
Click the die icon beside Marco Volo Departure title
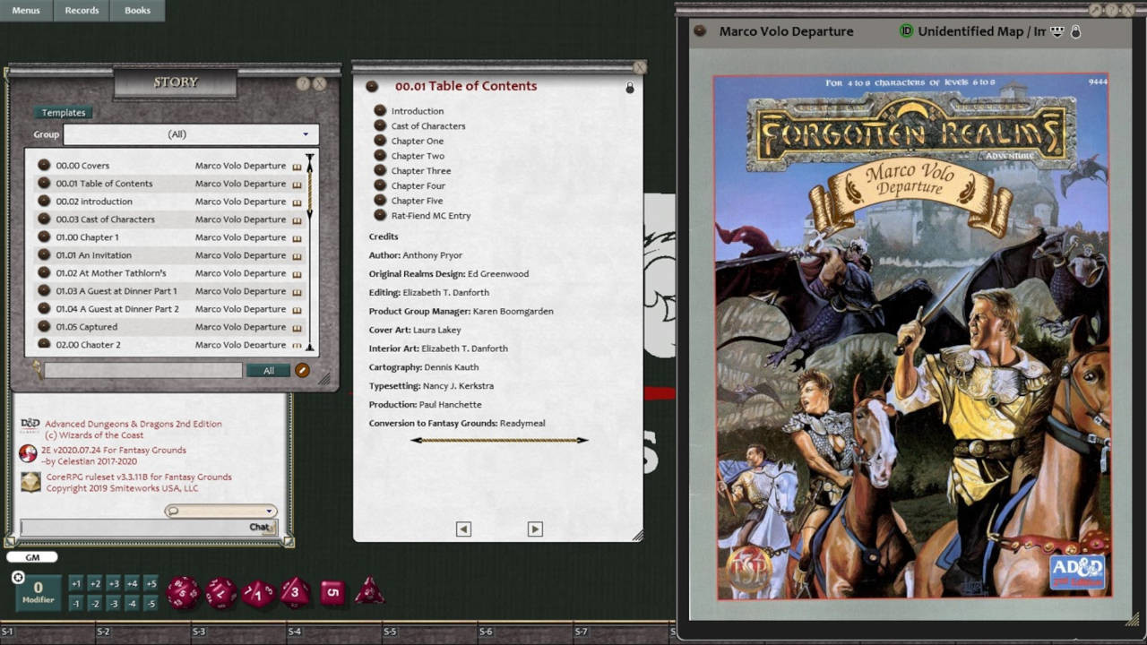click(700, 30)
